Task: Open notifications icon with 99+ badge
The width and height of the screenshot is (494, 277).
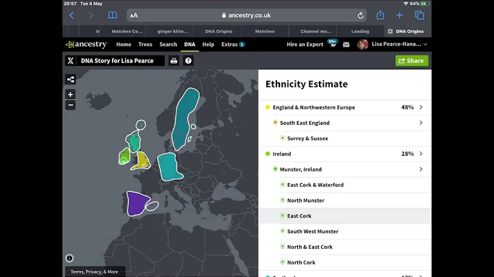Action: point(333,43)
